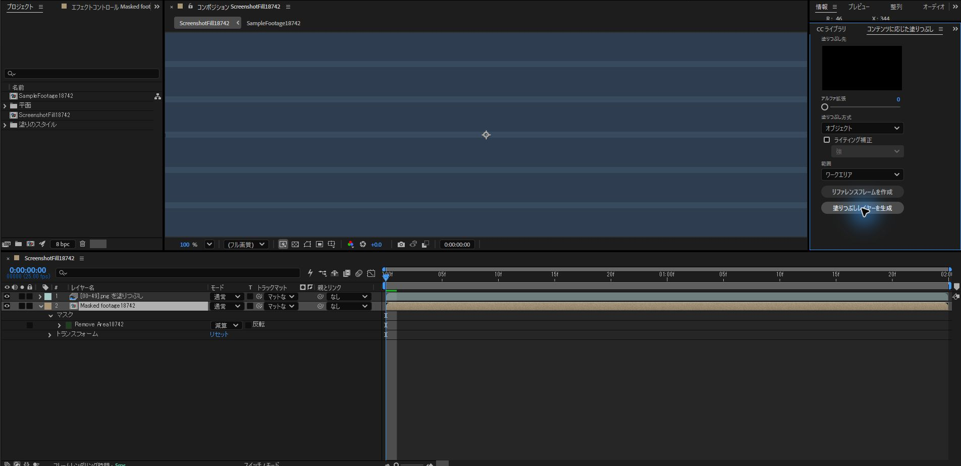The image size is (961, 466).
Task: Adjust the アルファ拡張 slider handle
Action: [825, 107]
